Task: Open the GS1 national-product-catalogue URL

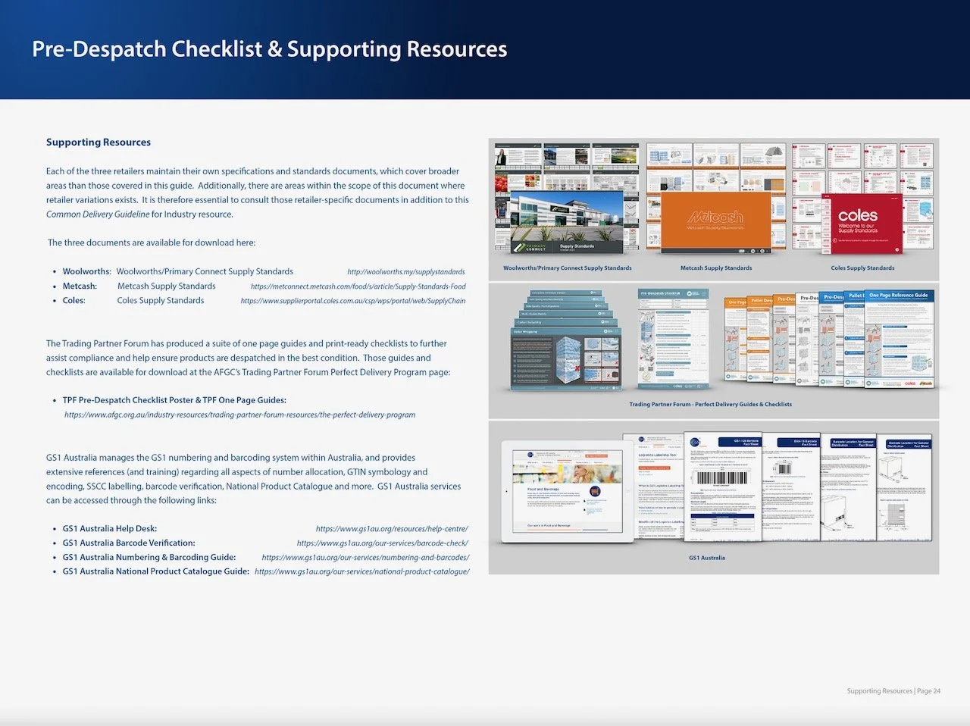Action: click(x=362, y=571)
